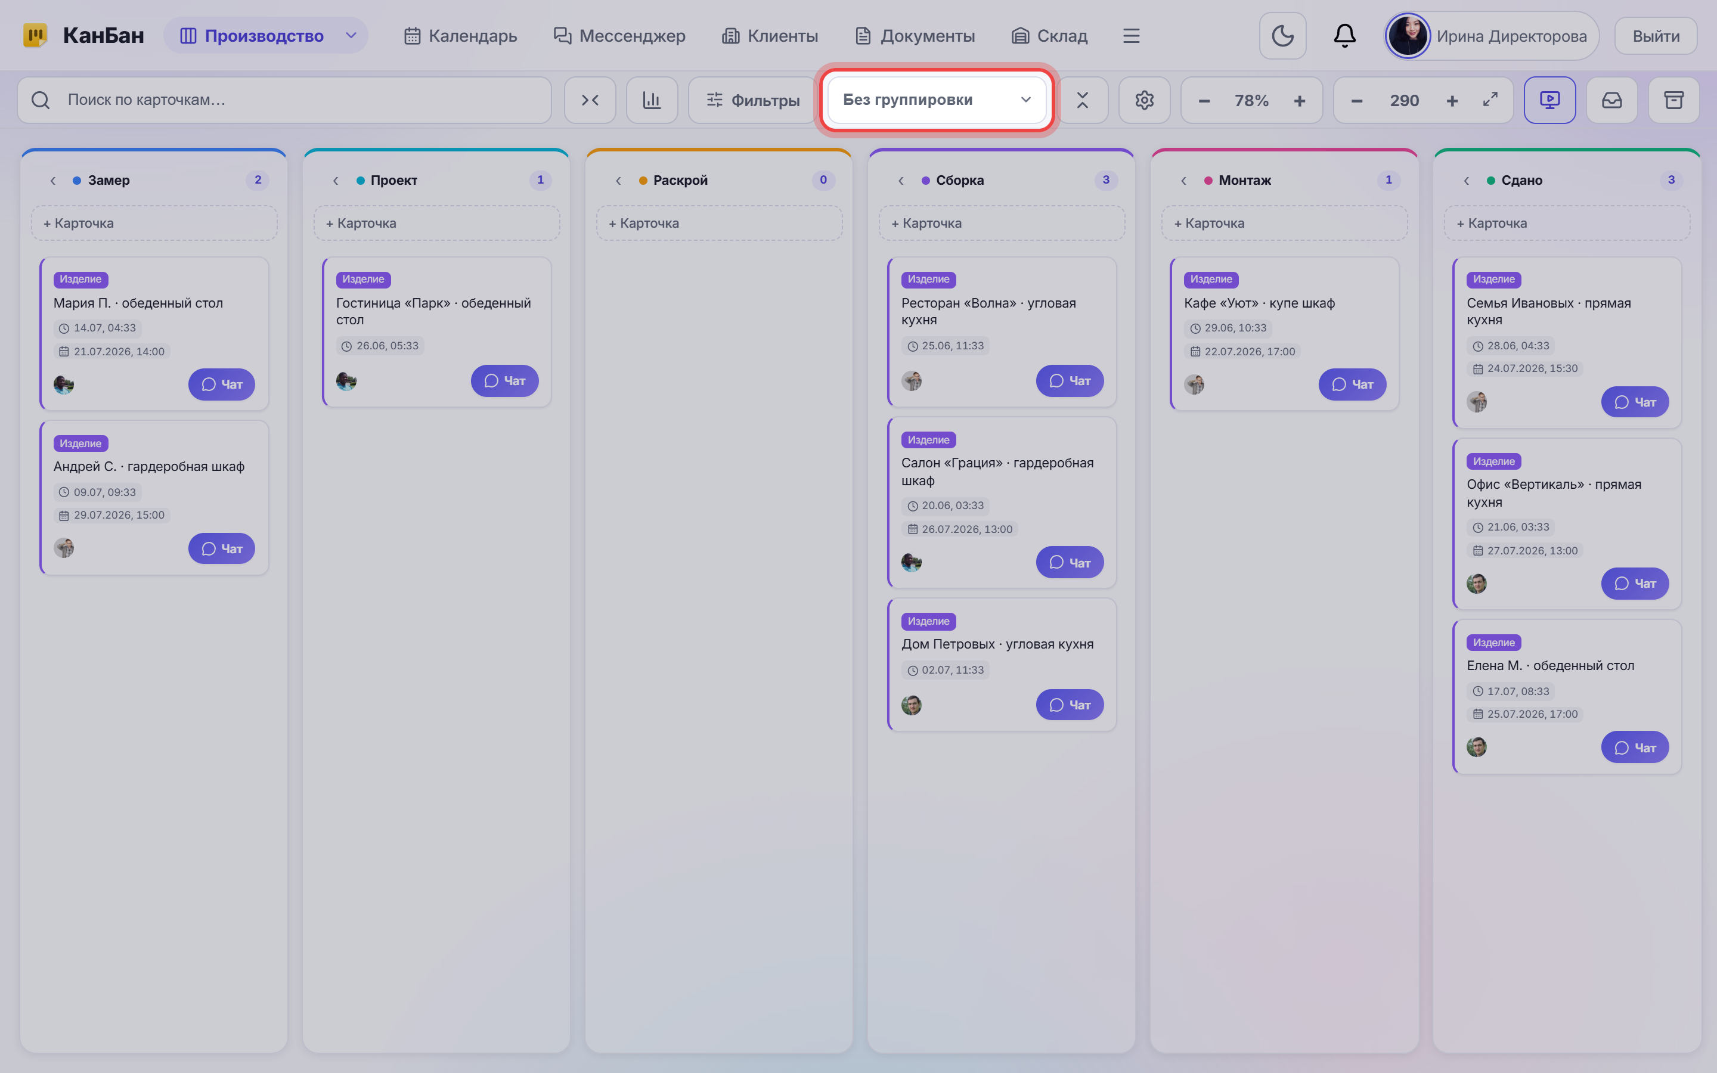1717x1073 pixels.
Task: Click the card search field
Action: pyautogui.click(x=284, y=100)
